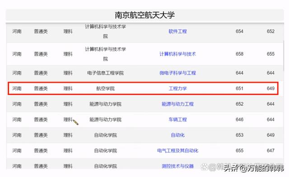Click the score 647 in 电气工程及其自动化 row
This screenshot has width=289, height=177.
270,151
